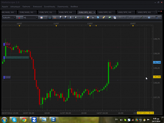This screenshot has height=123, width=164.
Task: Select the pitchfork drawing tool
Action: 120,17
